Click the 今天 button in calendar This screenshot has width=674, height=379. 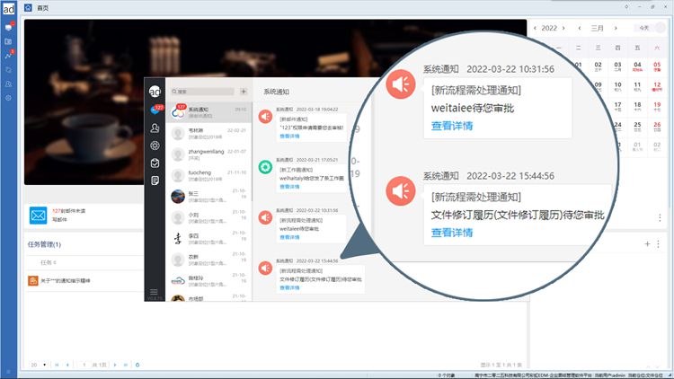643,28
